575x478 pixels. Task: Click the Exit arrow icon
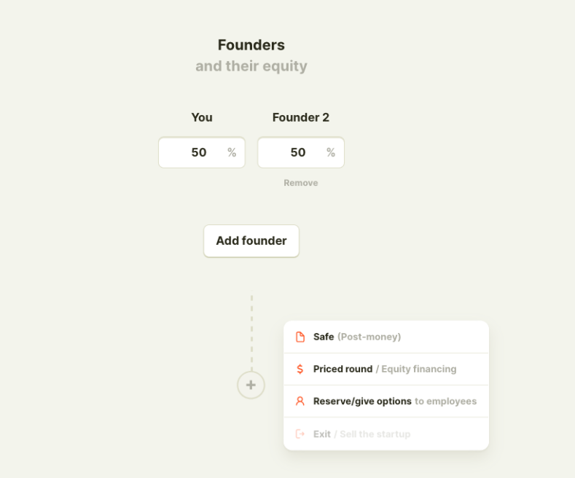point(300,434)
